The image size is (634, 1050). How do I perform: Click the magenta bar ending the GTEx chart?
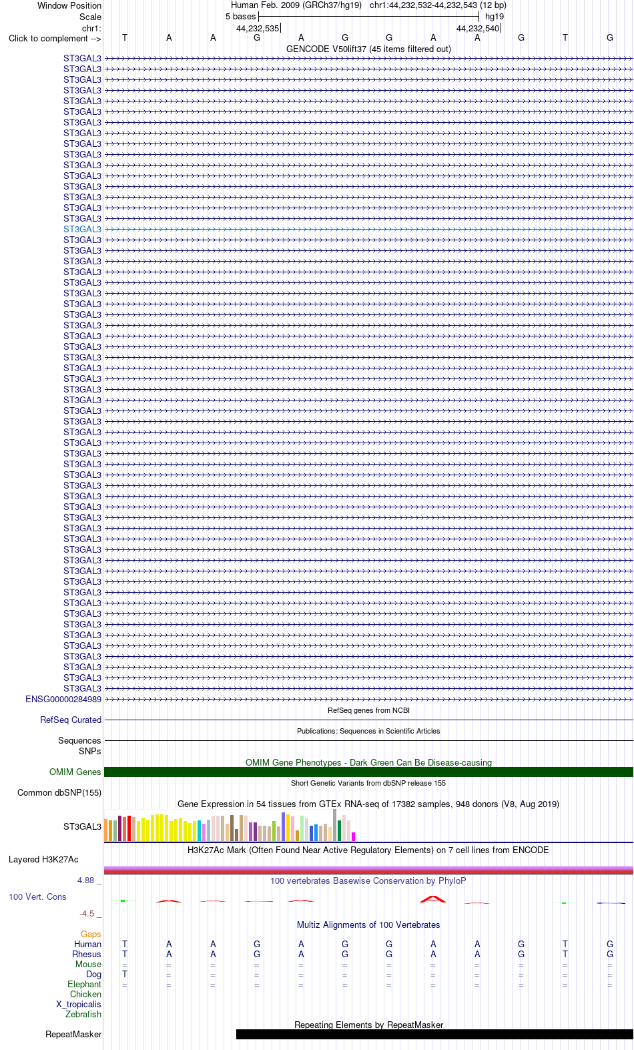354,836
